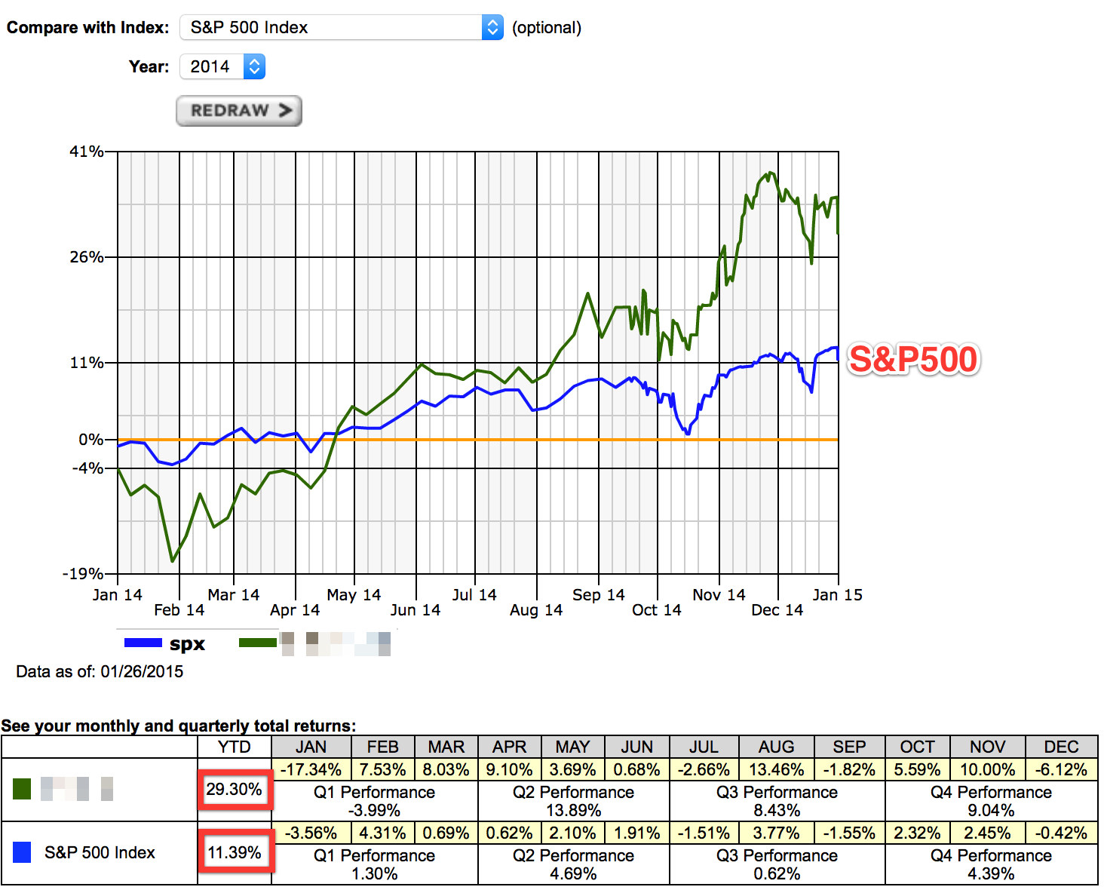Click the 0.62% S&P April cell
Image resolution: width=1104 pixels, height=893 pixels.
[x=510, y=833]
